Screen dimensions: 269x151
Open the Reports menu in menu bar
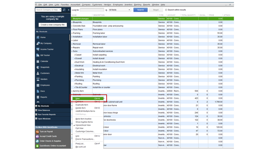pos(146,5)
